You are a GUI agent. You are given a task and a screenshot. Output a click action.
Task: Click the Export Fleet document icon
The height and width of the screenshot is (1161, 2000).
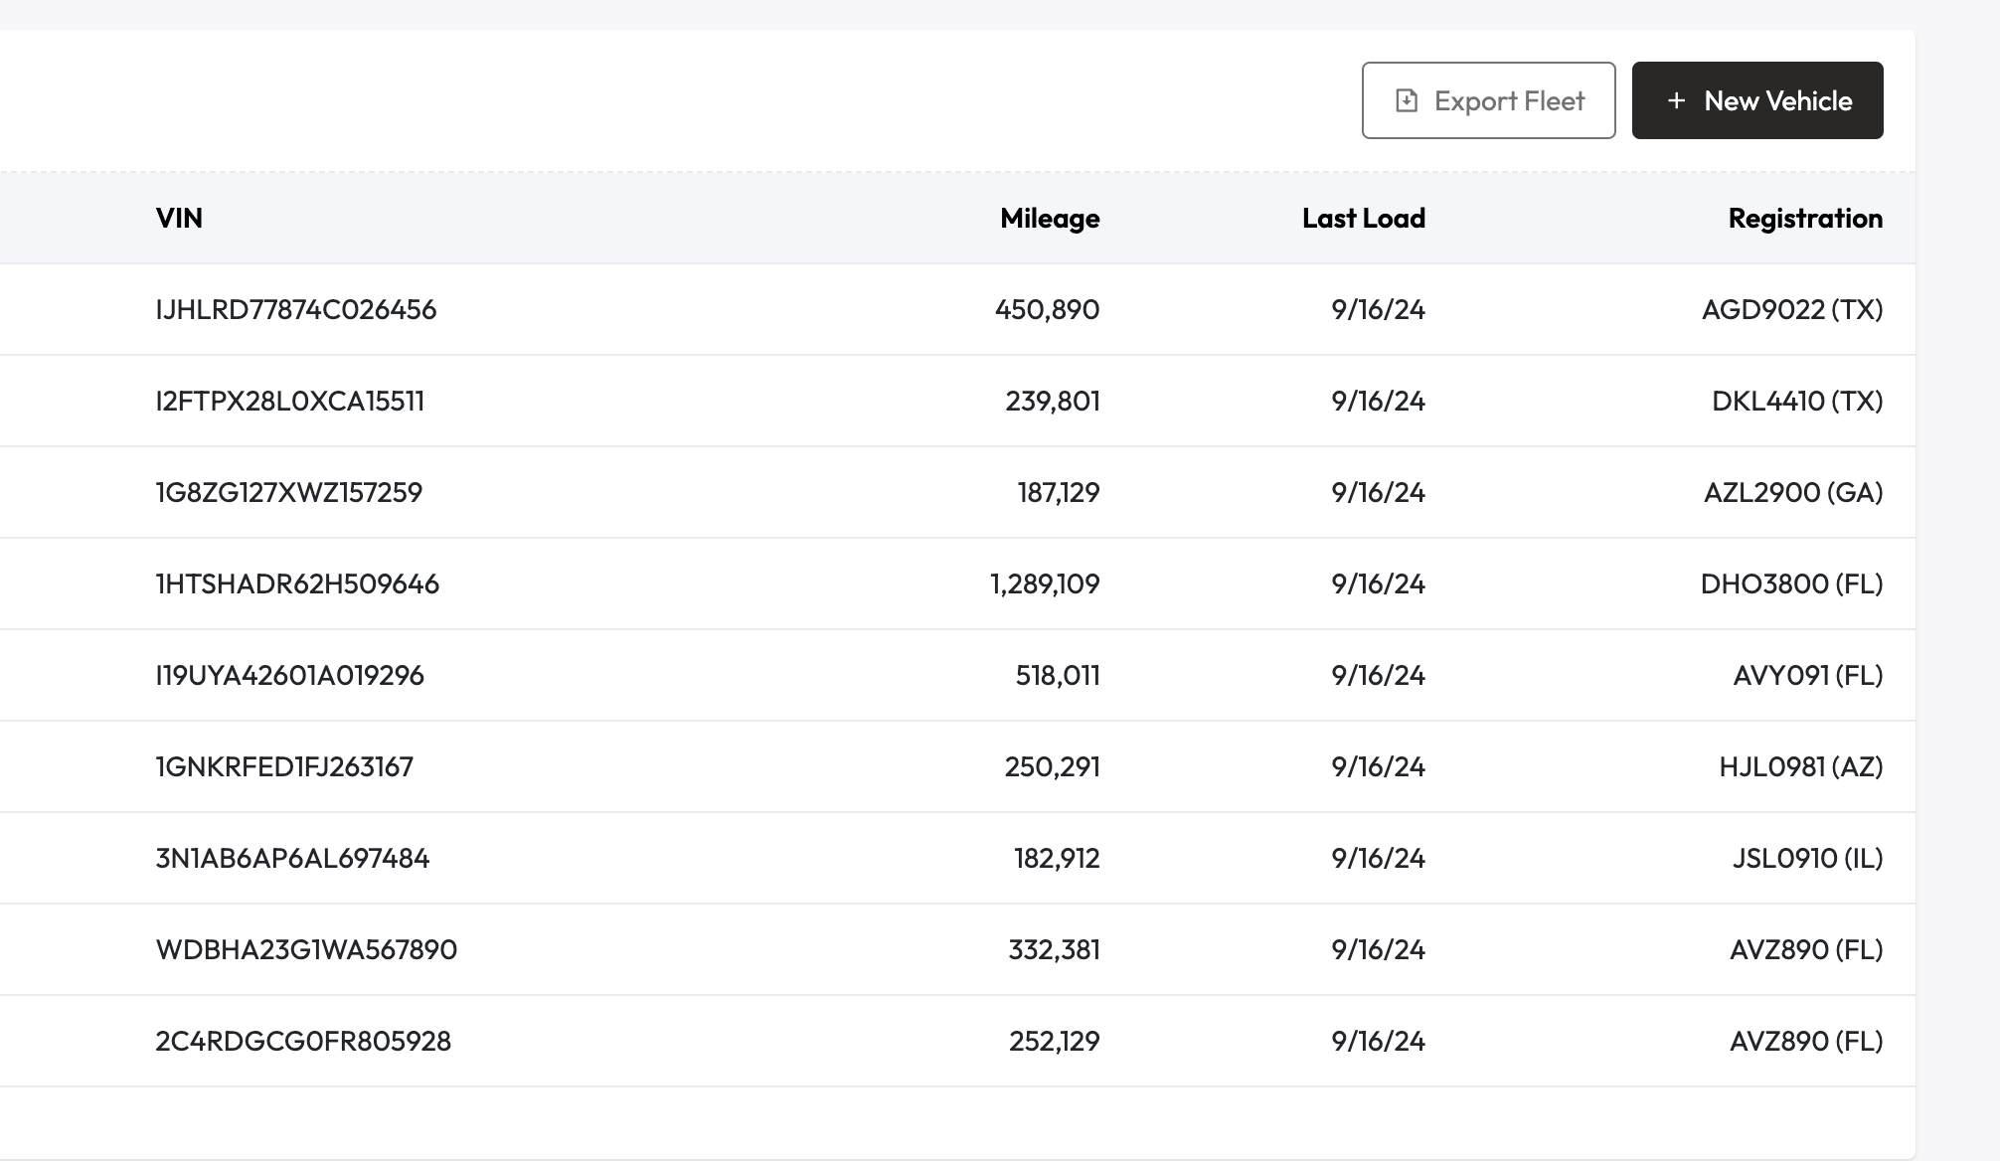(x=1407, y=100)
